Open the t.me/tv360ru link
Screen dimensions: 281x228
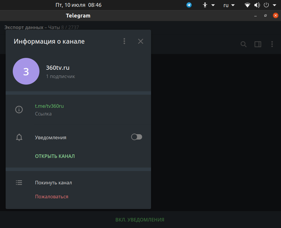(x=49, y=106)
